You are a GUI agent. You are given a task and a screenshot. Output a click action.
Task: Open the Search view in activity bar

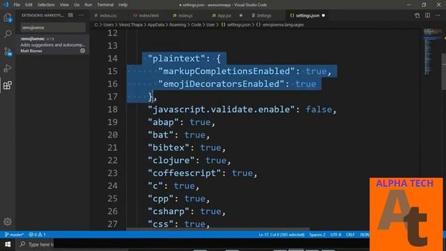[x=8, y=34]
